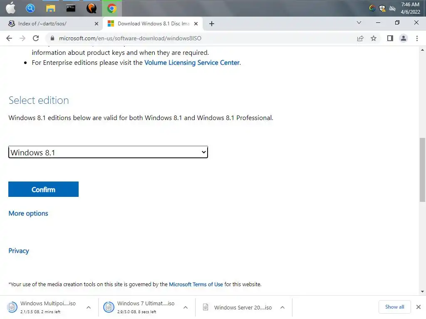Open the Privacy link
This screenshot has height=319, width=426.
[x=18, y=250]
